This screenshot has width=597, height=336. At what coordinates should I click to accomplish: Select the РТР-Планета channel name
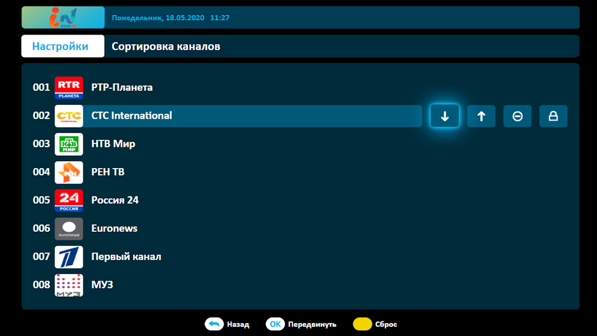point(122,88)
